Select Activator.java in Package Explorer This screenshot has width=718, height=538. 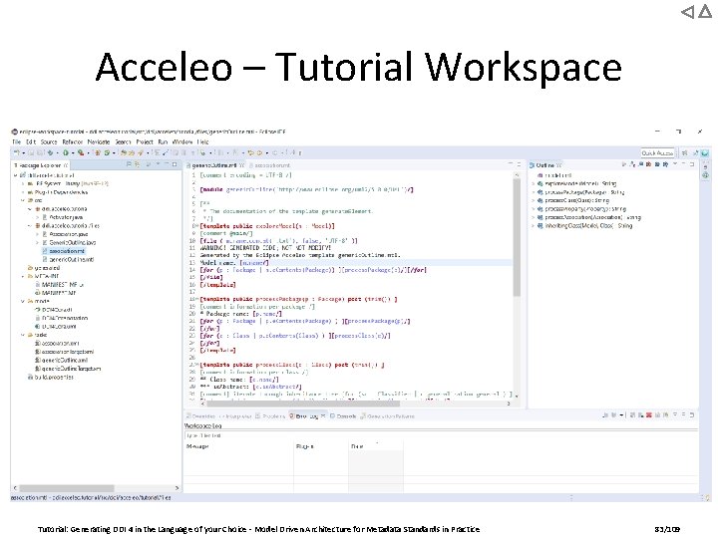[x=63, y=217]
